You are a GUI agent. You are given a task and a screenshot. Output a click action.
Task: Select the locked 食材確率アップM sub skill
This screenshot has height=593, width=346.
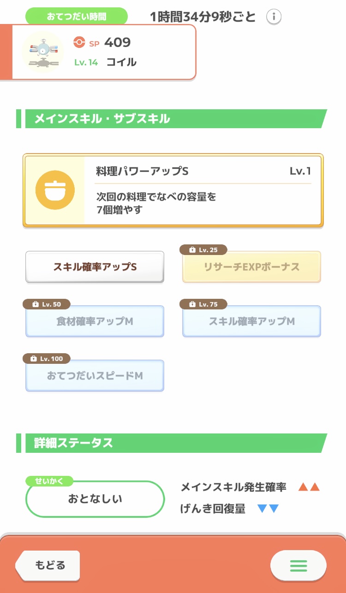point(95,321)
